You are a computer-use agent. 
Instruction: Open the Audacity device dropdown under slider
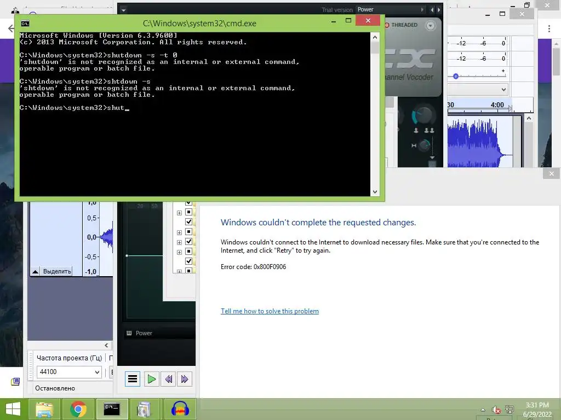pos(478,89)
